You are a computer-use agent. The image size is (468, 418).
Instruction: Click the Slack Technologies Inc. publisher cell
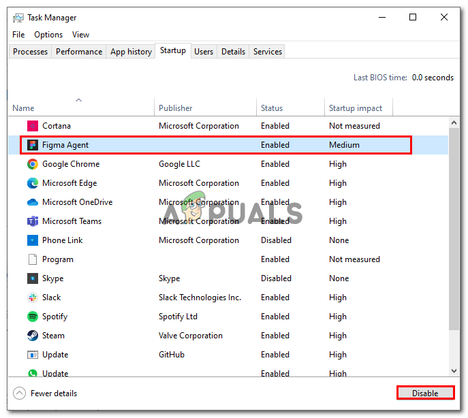coord(200,298)
